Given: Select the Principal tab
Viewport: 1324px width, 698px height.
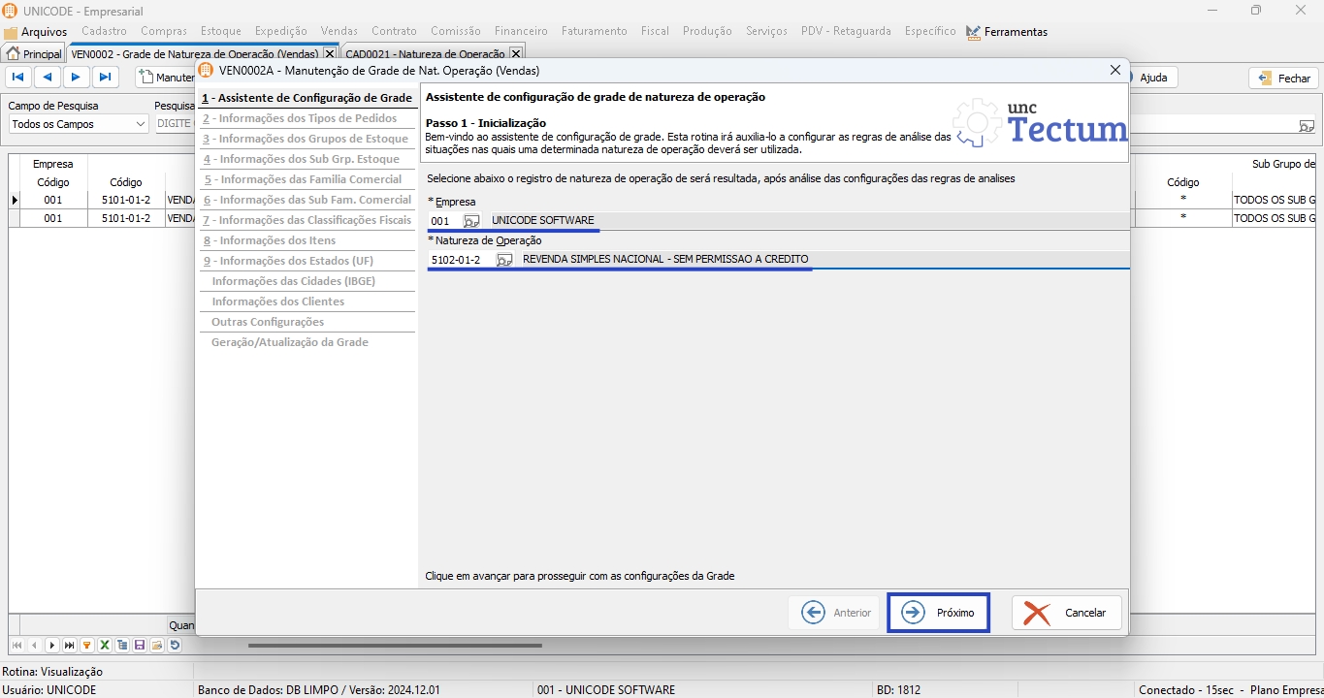Looking at the screenshot, I should click(x=34, y=54).
